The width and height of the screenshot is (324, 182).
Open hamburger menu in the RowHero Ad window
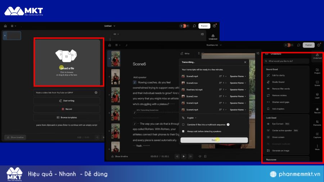[x=118, y=45]
